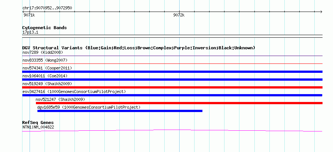Select the short blue bar under dgv1685e59
The image size is (333, 152).
coord(120,111)
